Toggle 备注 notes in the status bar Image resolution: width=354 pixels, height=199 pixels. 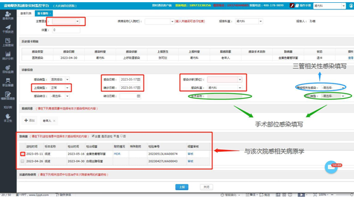[251, 195]
